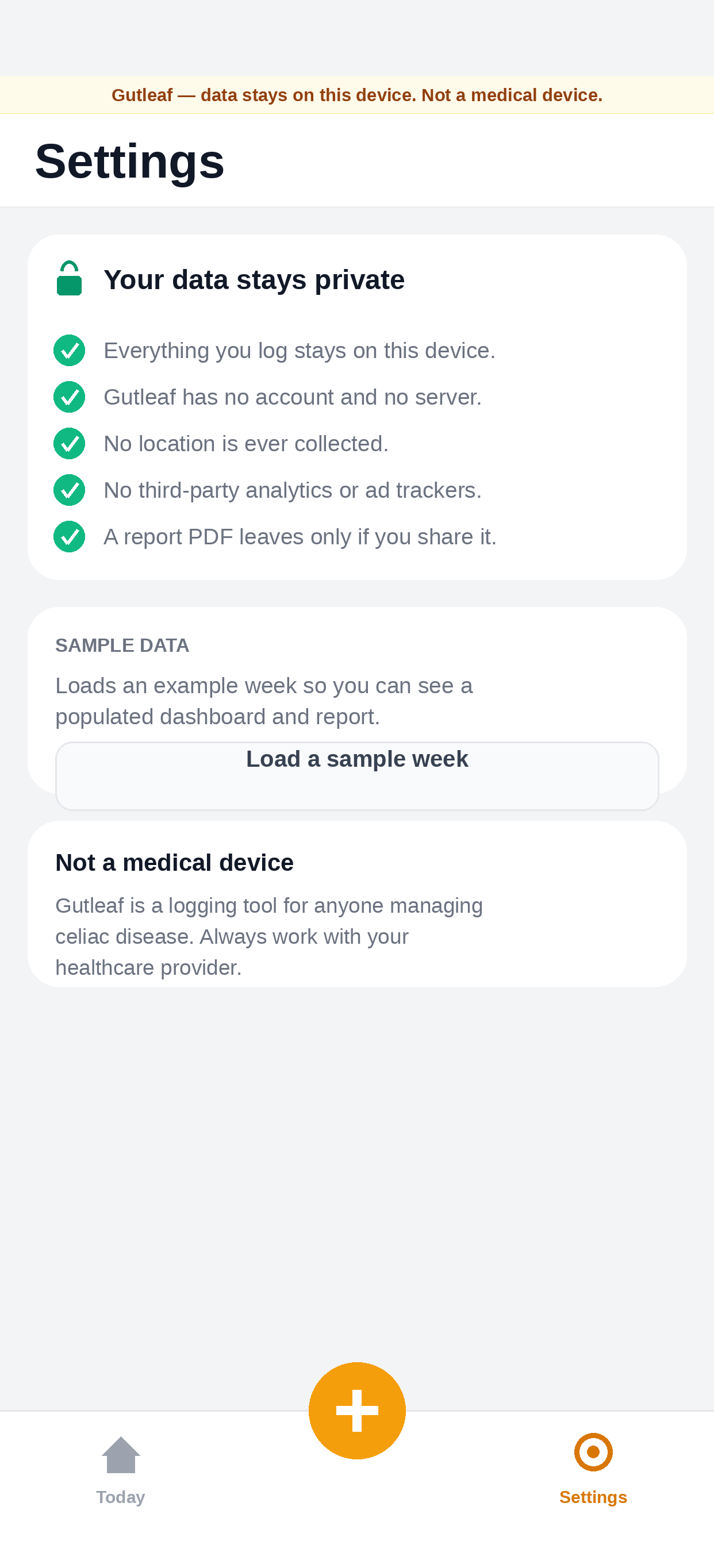714x1545 pixels.
Task: Switch to the Settings tab label
Action: coord(593,1497)
